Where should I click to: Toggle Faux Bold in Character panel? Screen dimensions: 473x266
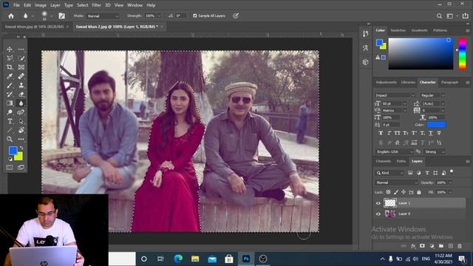pyautogui.click(x=381, y=133)
